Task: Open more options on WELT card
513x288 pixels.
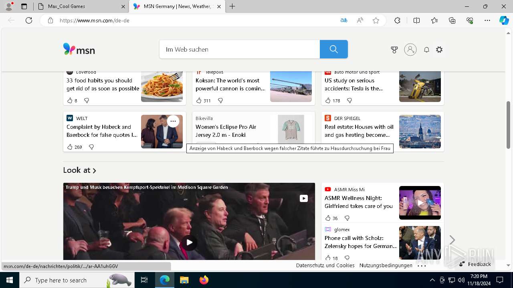Action: pyautogui.click(x=173, y=121)
